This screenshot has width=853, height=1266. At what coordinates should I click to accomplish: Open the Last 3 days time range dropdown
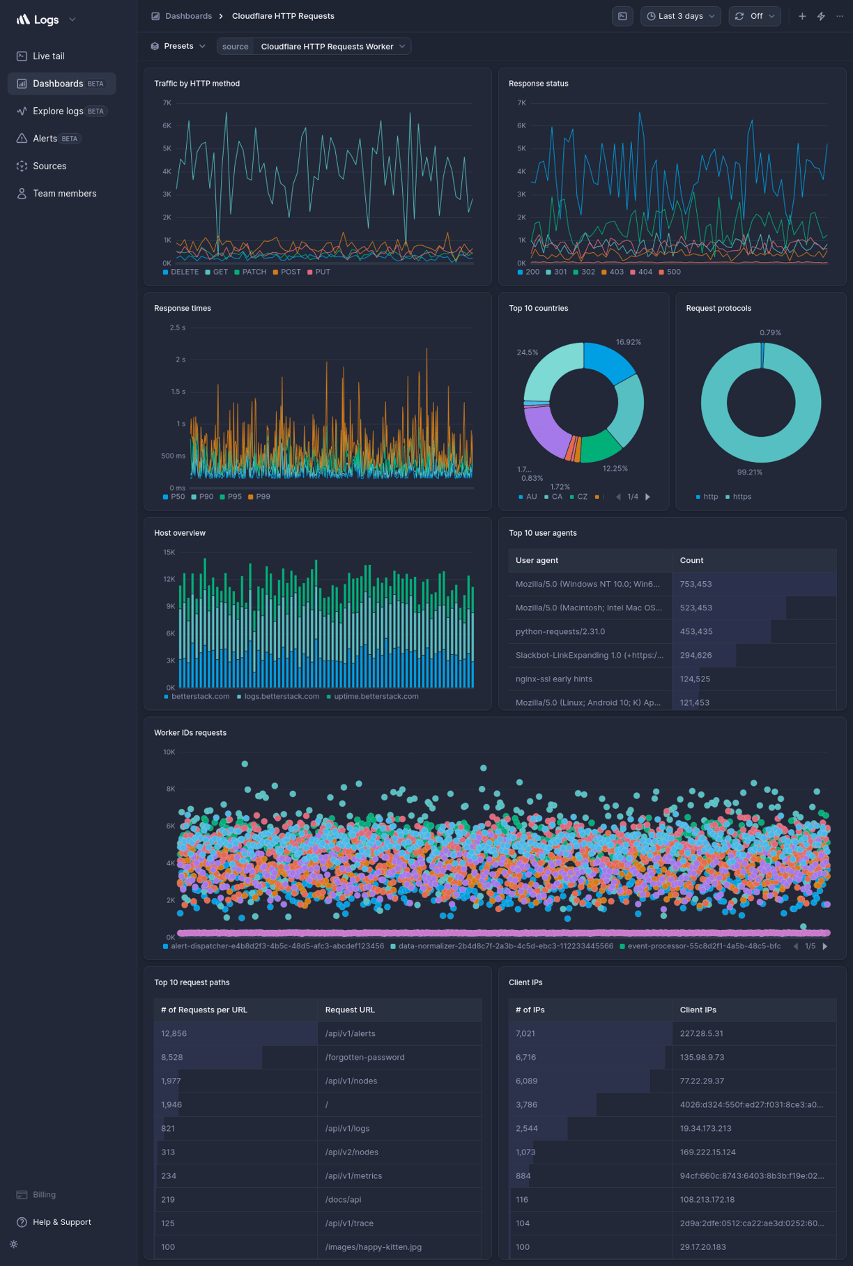[681, 16]
